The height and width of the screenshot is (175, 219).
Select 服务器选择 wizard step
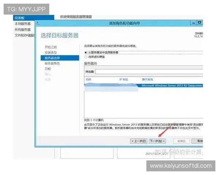point(60,58)
